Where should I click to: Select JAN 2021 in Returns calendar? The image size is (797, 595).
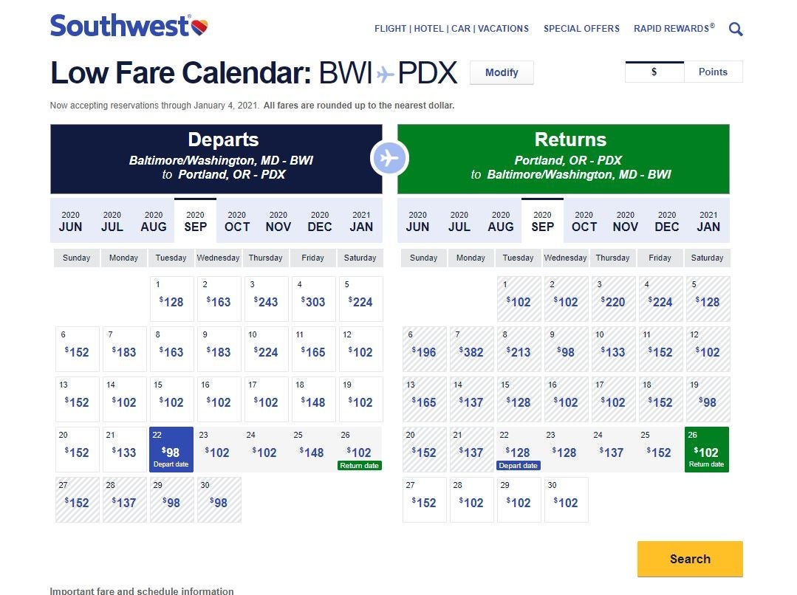tap(708, 221)
